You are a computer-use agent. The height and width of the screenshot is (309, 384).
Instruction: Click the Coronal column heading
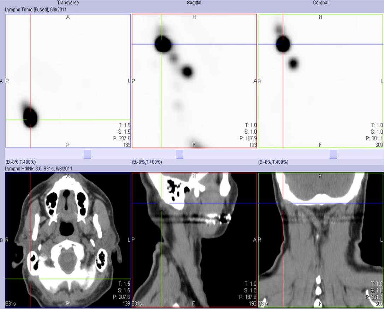[x=320, y=3]
